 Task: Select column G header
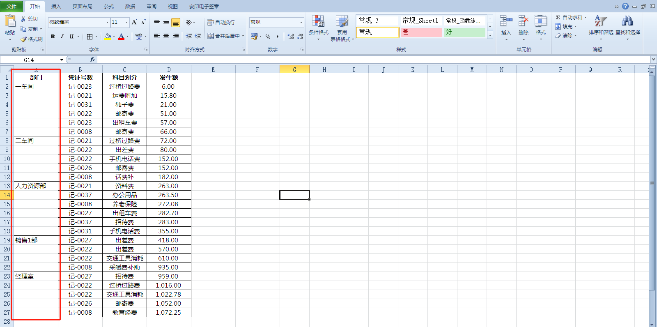point(294,69)
